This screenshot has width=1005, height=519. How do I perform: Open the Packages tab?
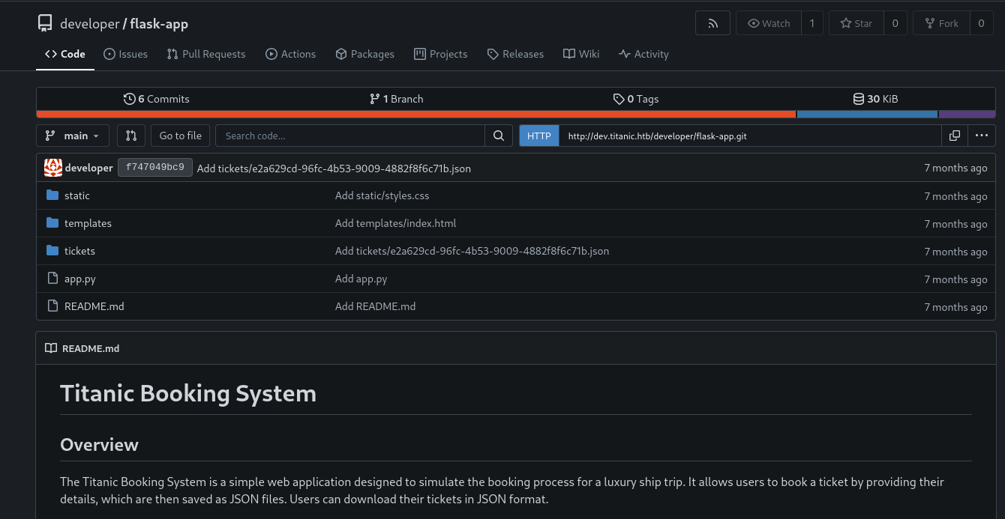coord(365,54)
